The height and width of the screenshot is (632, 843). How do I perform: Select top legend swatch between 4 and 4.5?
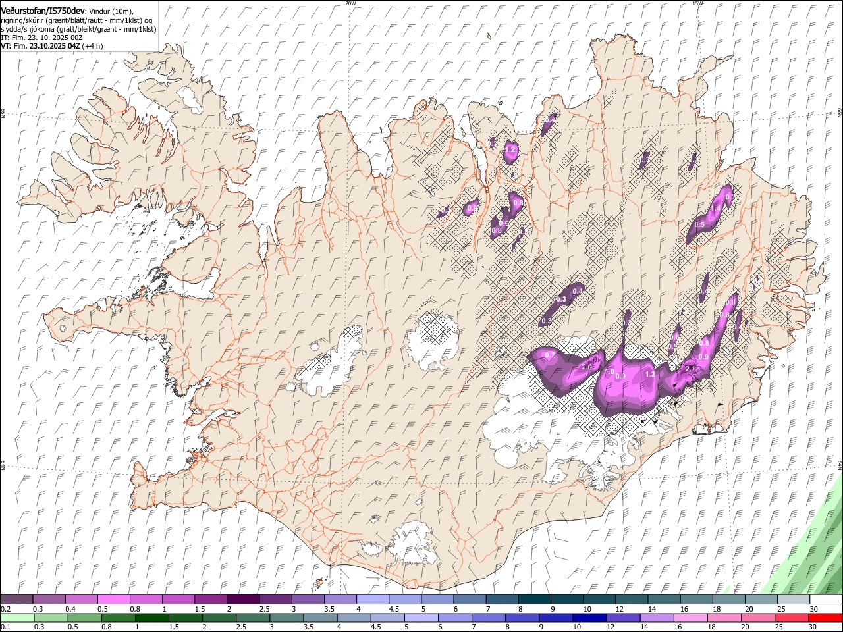click(372, 600)
